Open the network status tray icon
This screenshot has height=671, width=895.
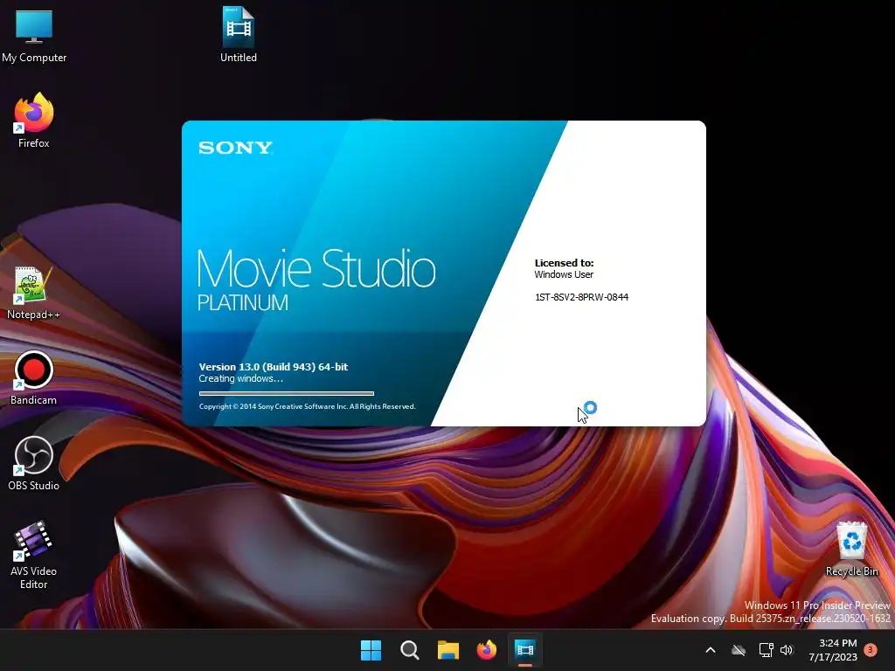[x=766, y=650]
